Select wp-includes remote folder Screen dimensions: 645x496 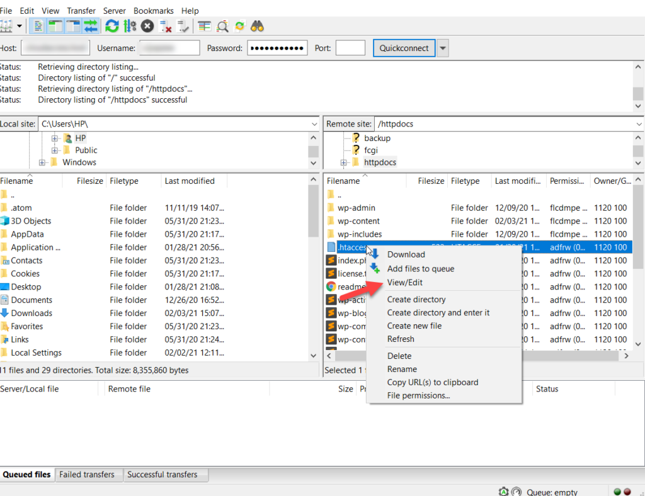coord(360,234)
